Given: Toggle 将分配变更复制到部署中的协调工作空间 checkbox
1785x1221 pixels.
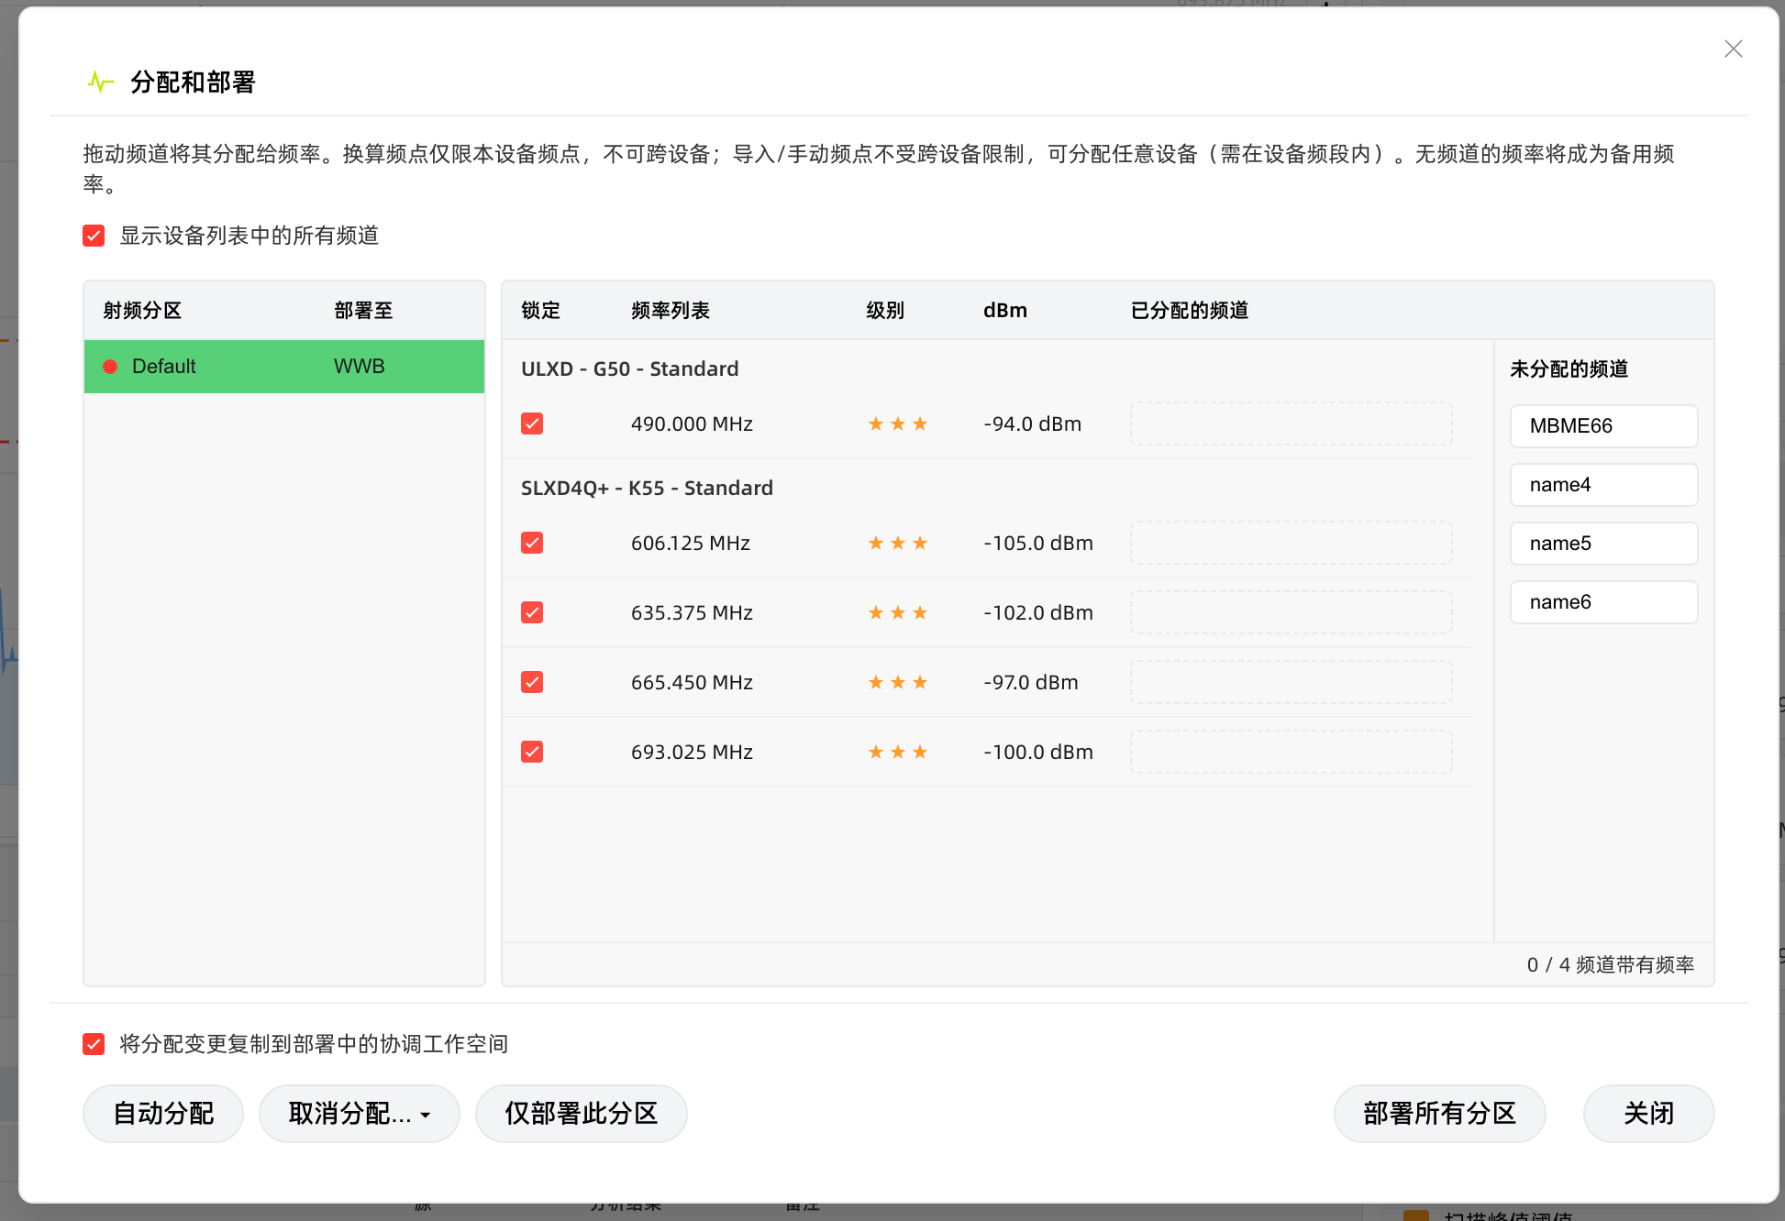Looking at the screenshot, I should (94, 1044).
